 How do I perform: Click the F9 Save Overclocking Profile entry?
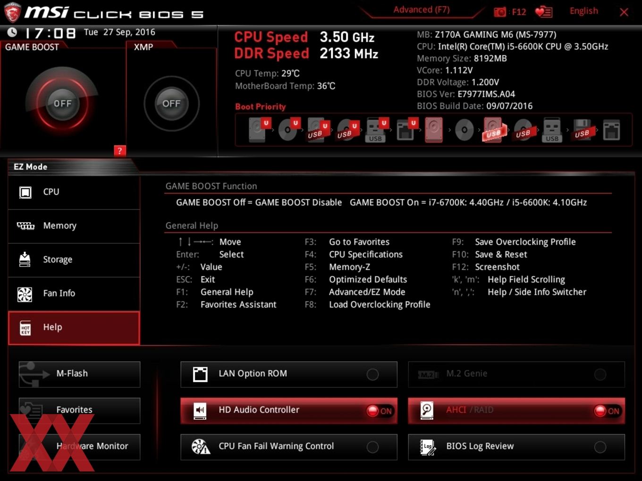click(x=514, y=242)
